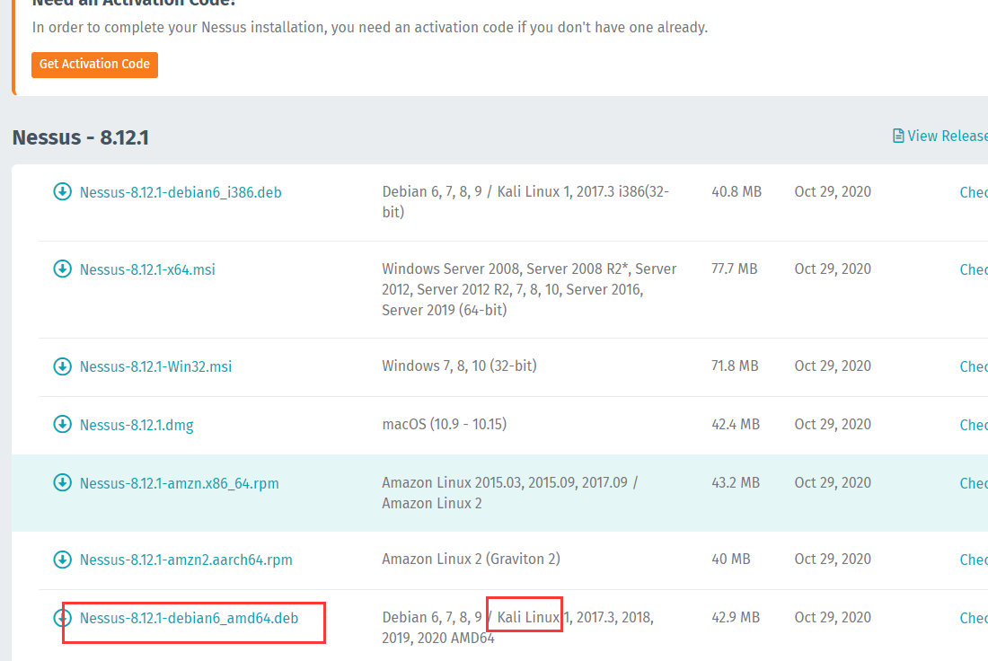Click the 40 MB size value
Image resolution: width=988 pixels, height=661 pixels.
pyautogui.click(x=731, y=559)
